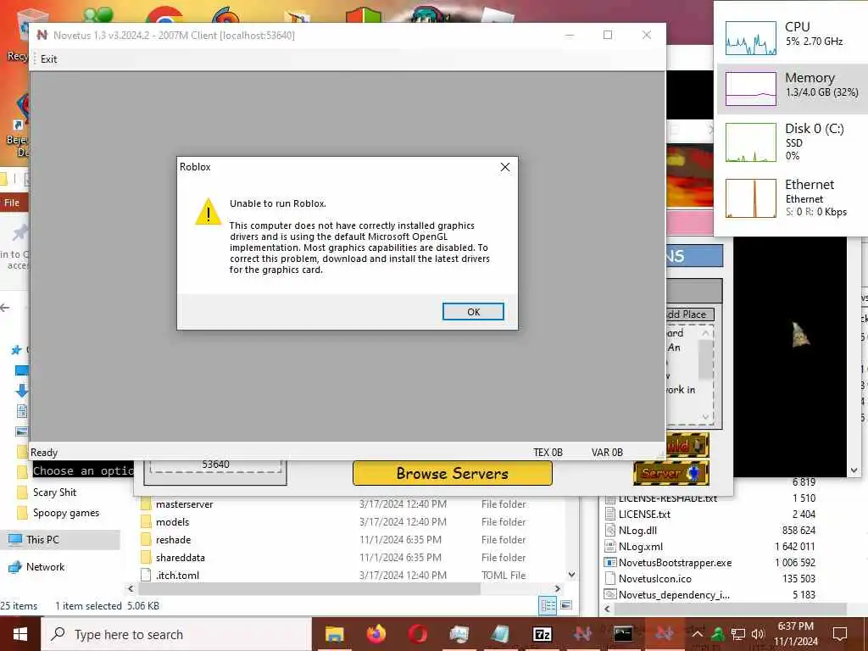This screenshot has height=651, width=868.
Task: Open the File tab in Explorer
Action: [12, 203]
